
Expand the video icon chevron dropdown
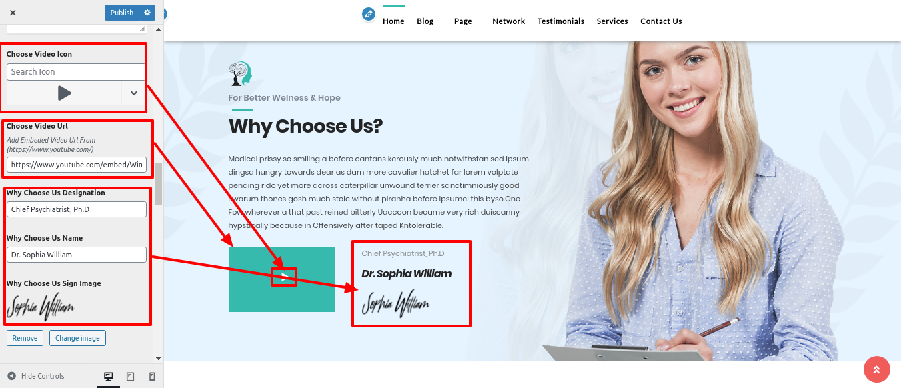click(x=133, y=93)
